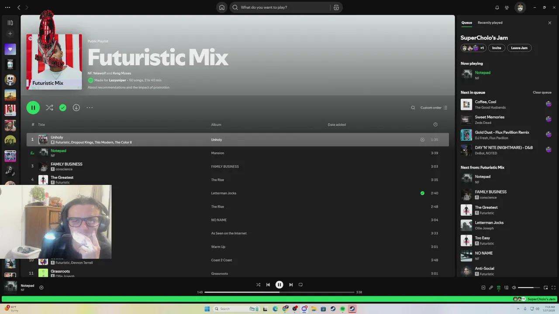Go to the previous track
The image size is (559, 314).
pos(268,285)
